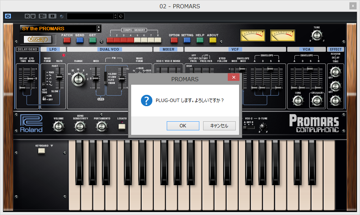The height and width of the screenshot is (215, 360).
Task: Click the blue SEND button
Action: pos(80,40)
